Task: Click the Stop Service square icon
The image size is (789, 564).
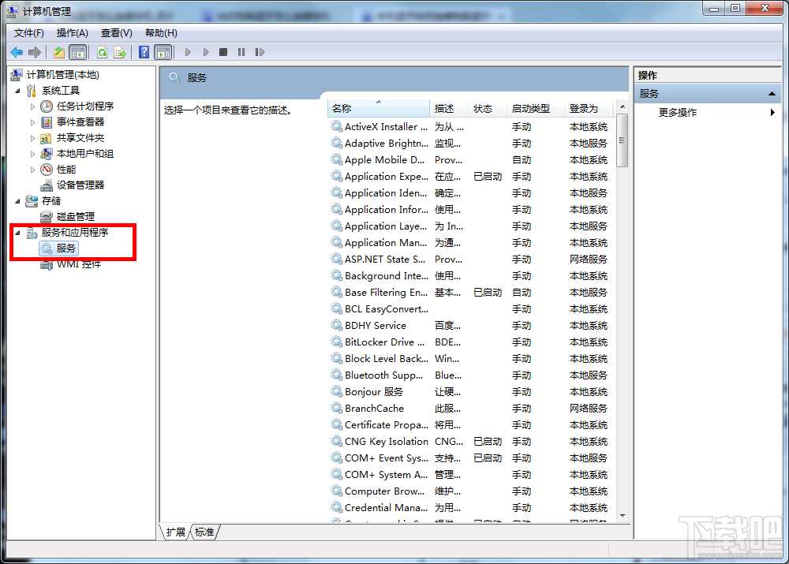Action: 223,52
